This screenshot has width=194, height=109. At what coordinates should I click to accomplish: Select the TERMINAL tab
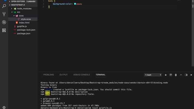click(100, 75)
